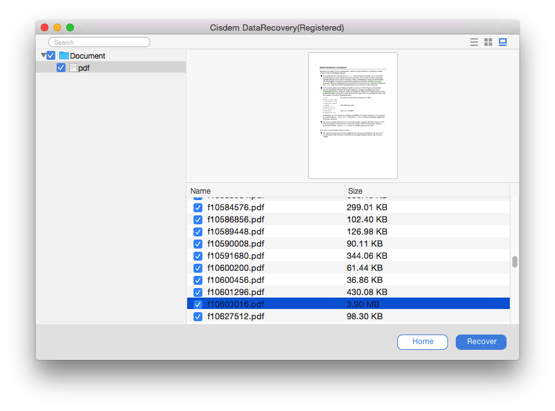Image resolution: width=555 pixels, height=411 pixels.
Task: Toggle checkbox for f10600456.pdf
Action: 198,280
